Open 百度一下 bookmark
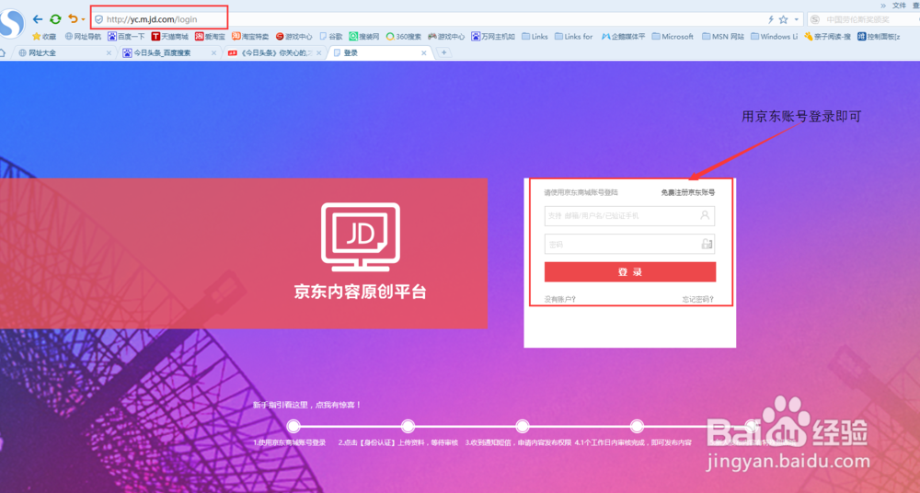 point(125,37)
